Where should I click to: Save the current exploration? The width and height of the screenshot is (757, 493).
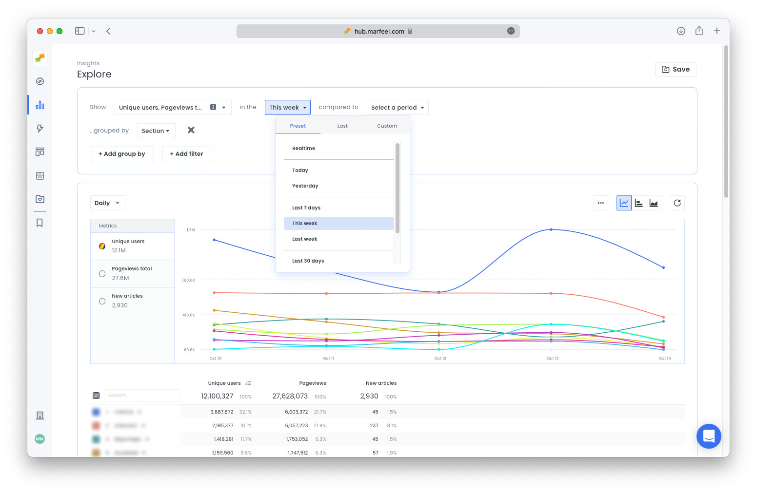(x=676, y=70)
